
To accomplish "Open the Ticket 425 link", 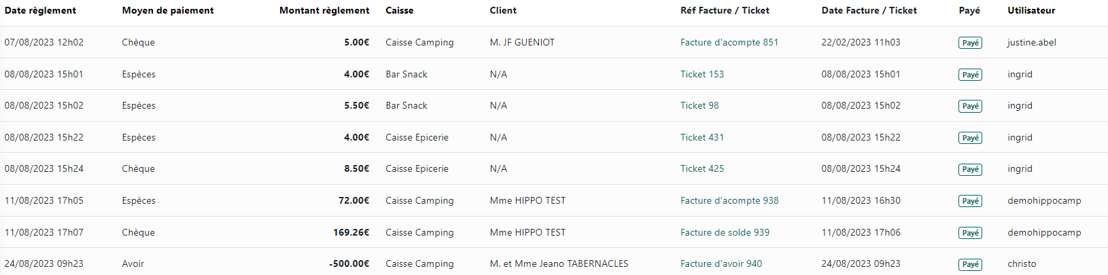I will [x=702, y=168].
